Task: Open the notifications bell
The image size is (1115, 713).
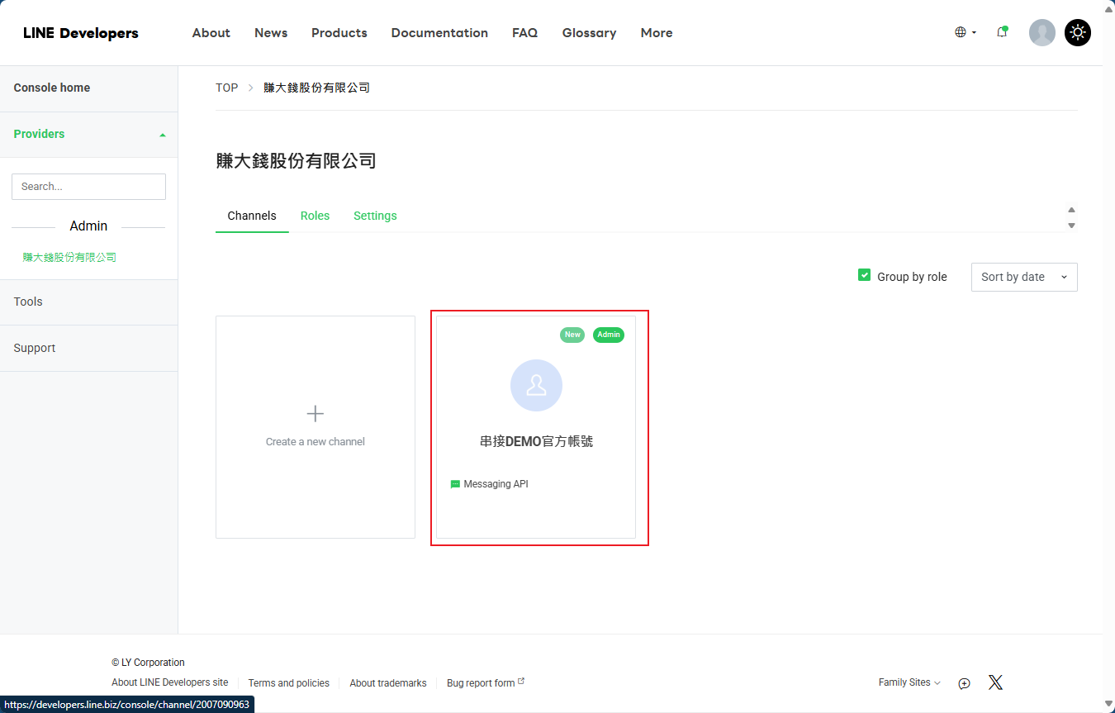Action: 1002,32
